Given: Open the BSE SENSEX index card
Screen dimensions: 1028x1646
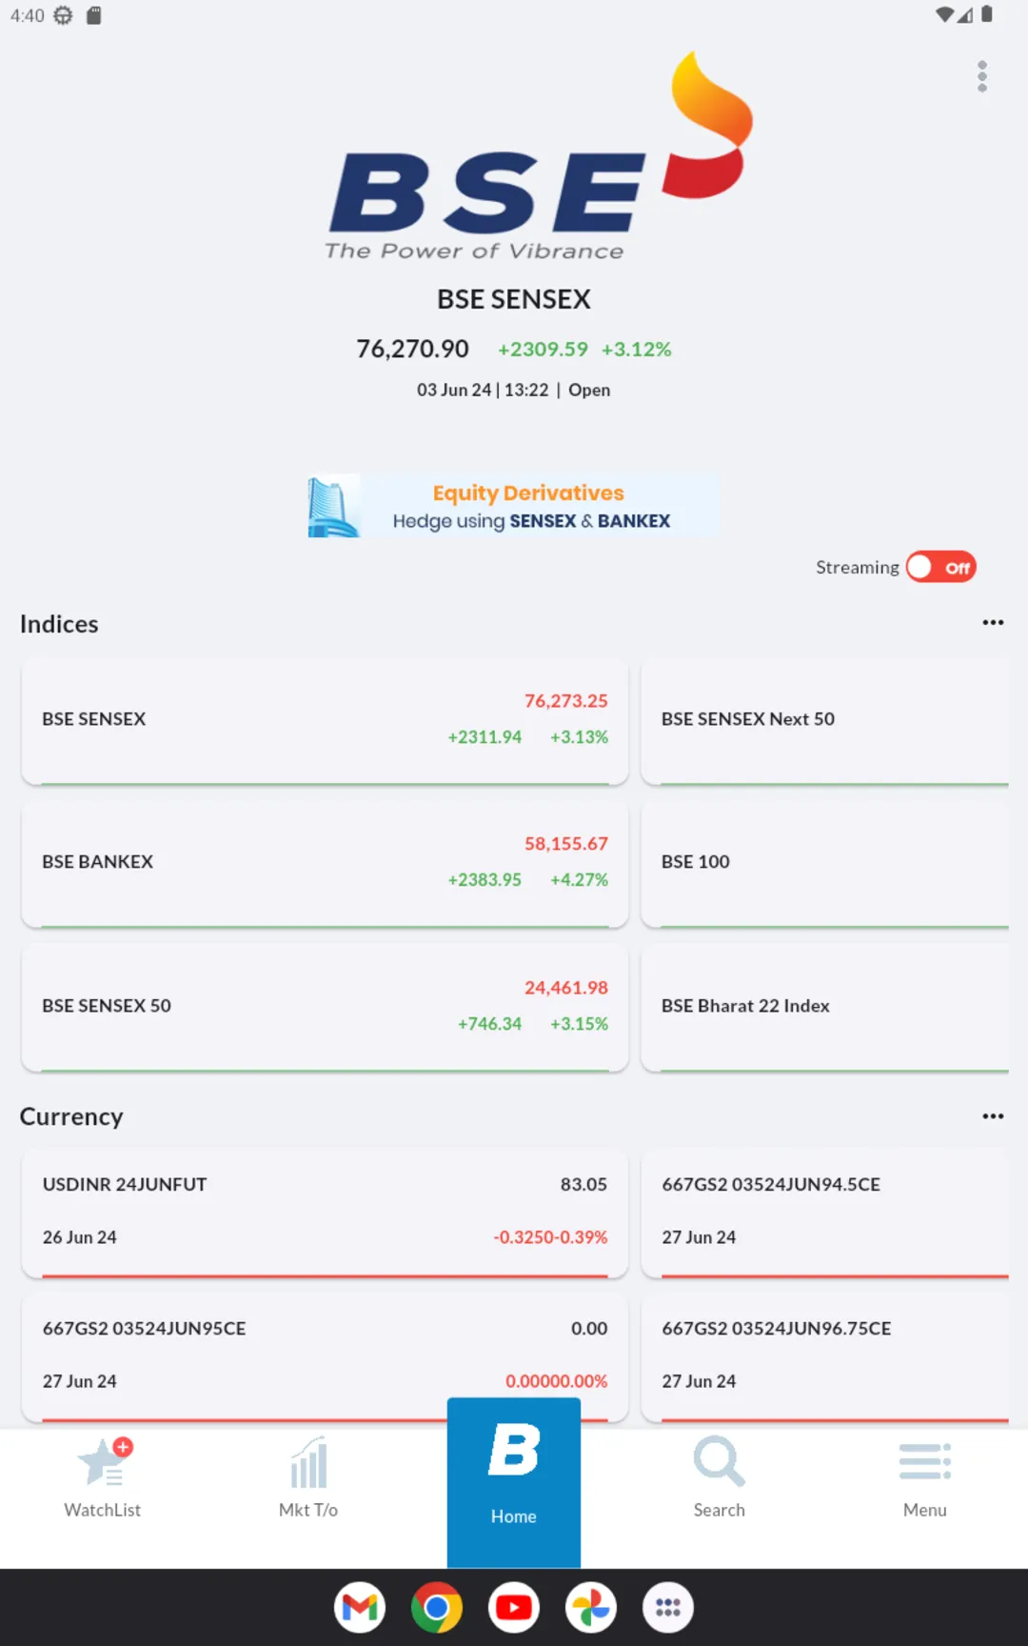Looking at the screenshot, I should point(325,720).
